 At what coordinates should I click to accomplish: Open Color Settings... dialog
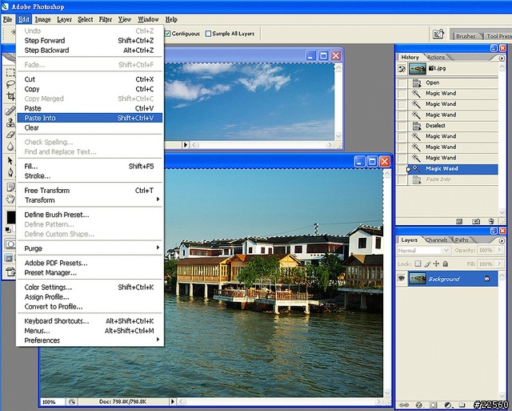coord(90,288)
